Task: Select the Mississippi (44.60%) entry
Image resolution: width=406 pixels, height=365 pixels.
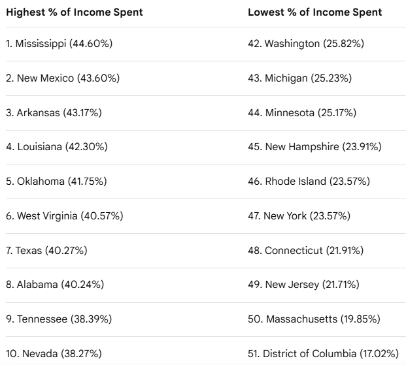Action: [59, 44]
